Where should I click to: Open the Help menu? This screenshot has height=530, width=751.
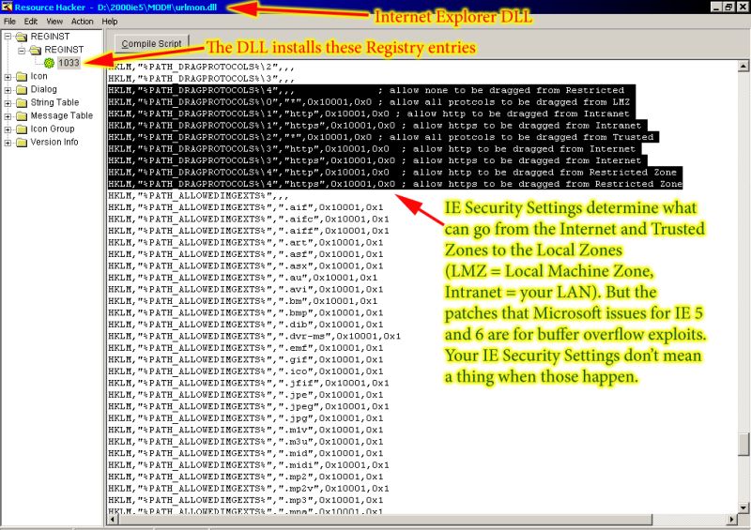[x=110, y=21]
